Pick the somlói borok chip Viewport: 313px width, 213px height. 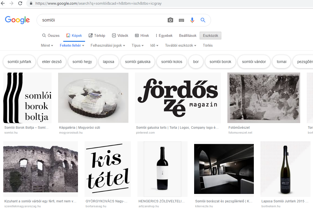pos(220,62)
